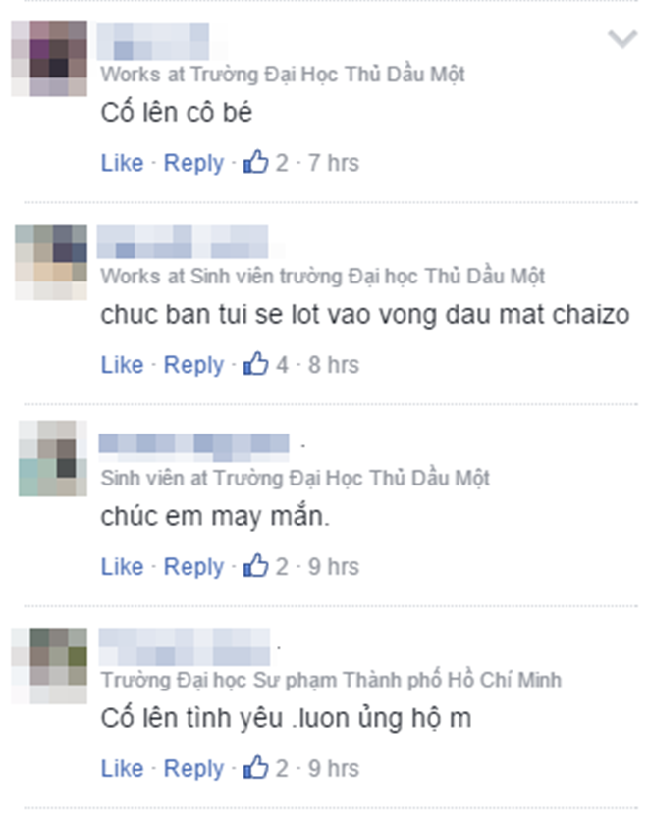Viewport: 648px width, 817px height.
Task: Reply to the "Cố lên cô bé" comment
Action: click(x=193, y=164)
